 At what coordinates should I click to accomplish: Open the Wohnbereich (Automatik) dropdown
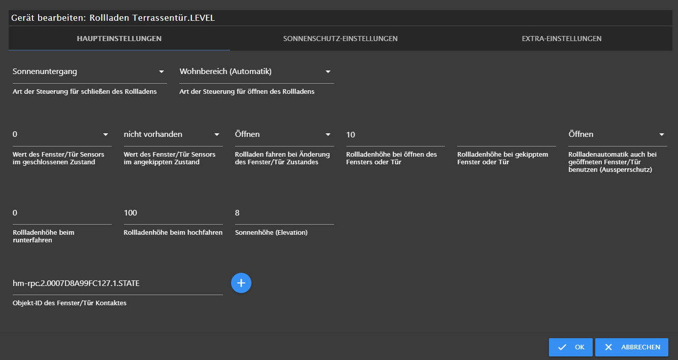(257, 71)
